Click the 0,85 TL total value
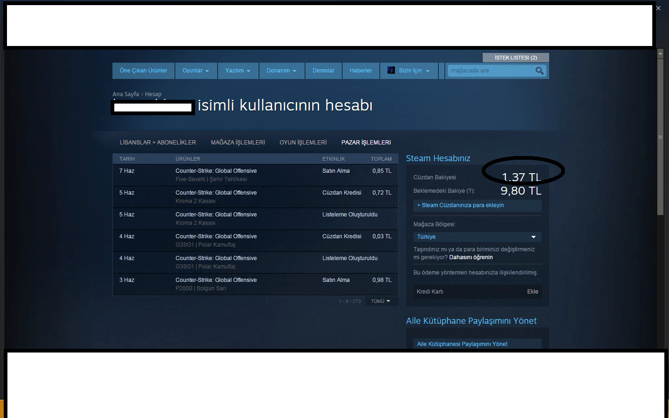Screen dimensions: 669x418 coord(382,171)
